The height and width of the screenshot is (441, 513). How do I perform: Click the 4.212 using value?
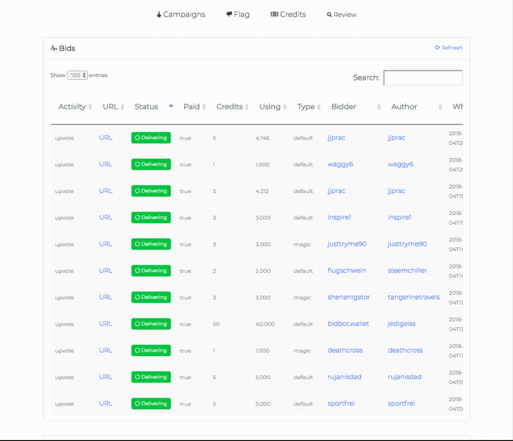pyautogui.click(x=262, y=191)
